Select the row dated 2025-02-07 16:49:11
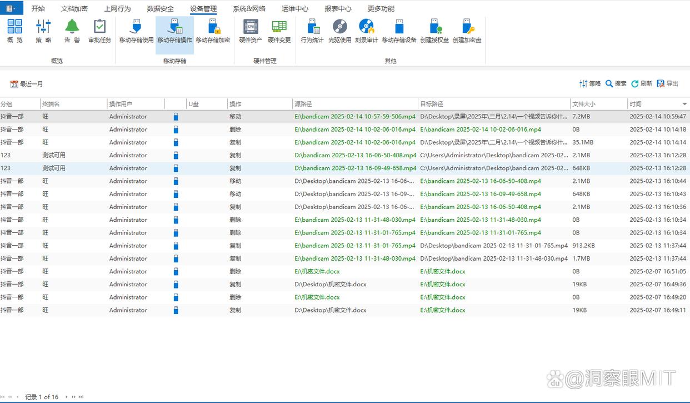Screen dimensions: 690x403 click(345, 310)
